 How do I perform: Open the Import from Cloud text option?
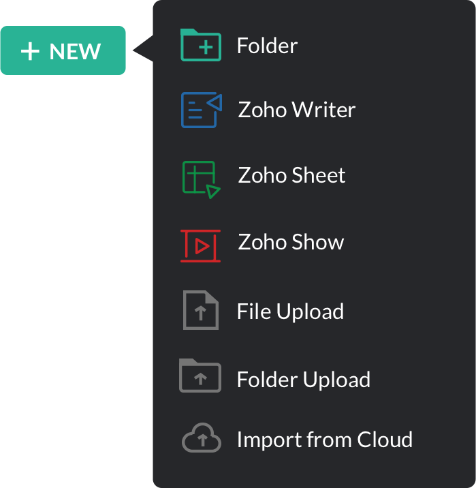coord(324,440)
